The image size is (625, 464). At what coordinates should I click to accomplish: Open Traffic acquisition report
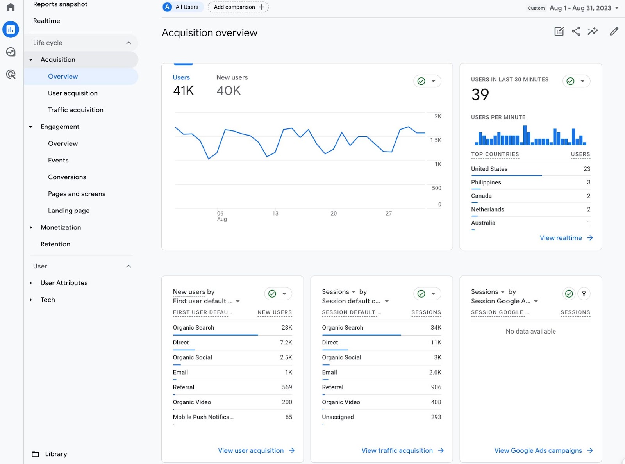(x=75, y=110)
